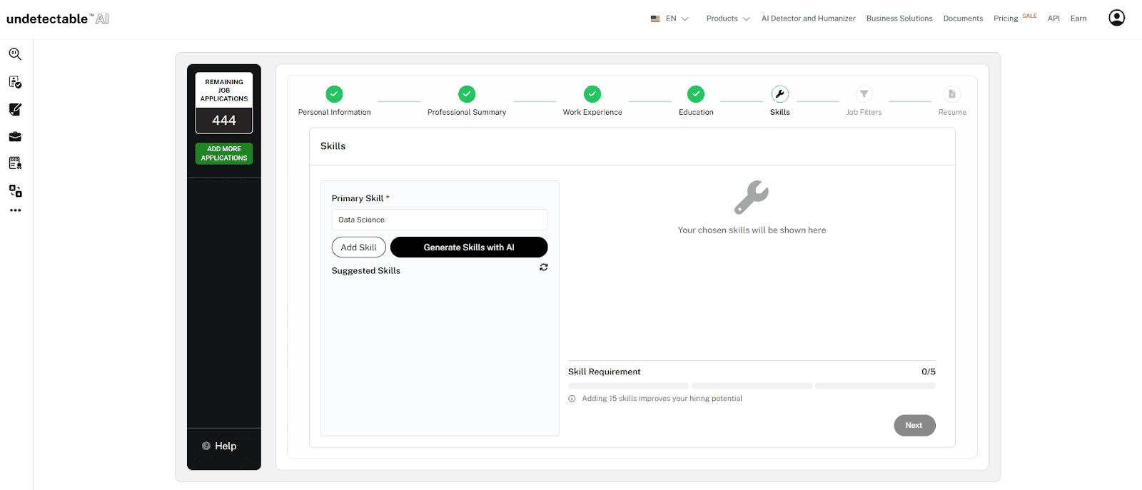Viewport: 1142px width, 490px height.
Task: Click 'Adding 15 skills improves your hiring potential'
Action: (x=662, y=399)
